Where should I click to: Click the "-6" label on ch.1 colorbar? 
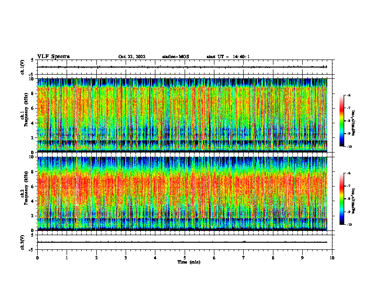click(348, 95)
